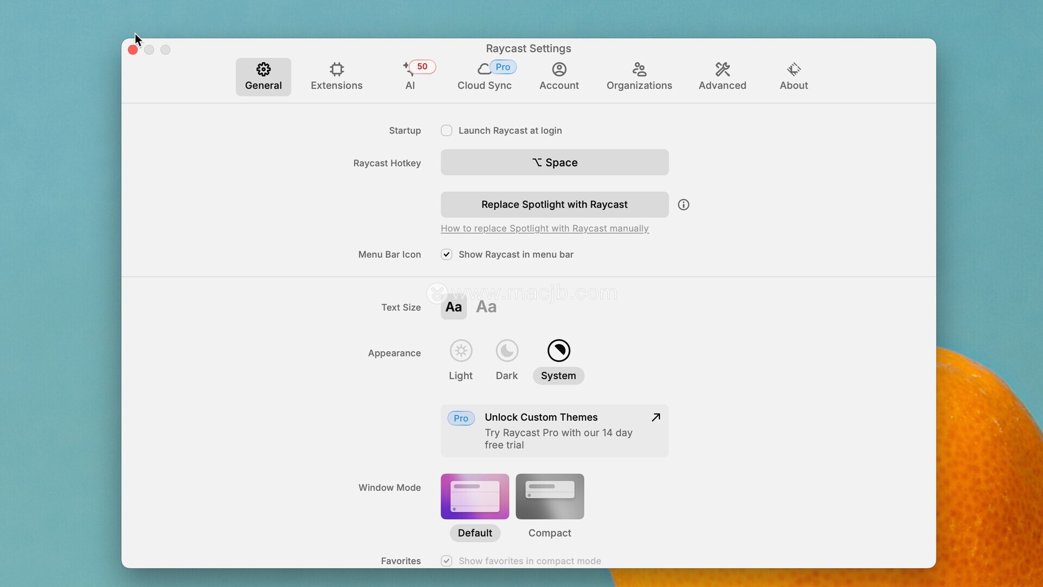This screenshot has height=587, width=1043.
Task: Select the default-size Aa text size option
Action: point(454,307)
